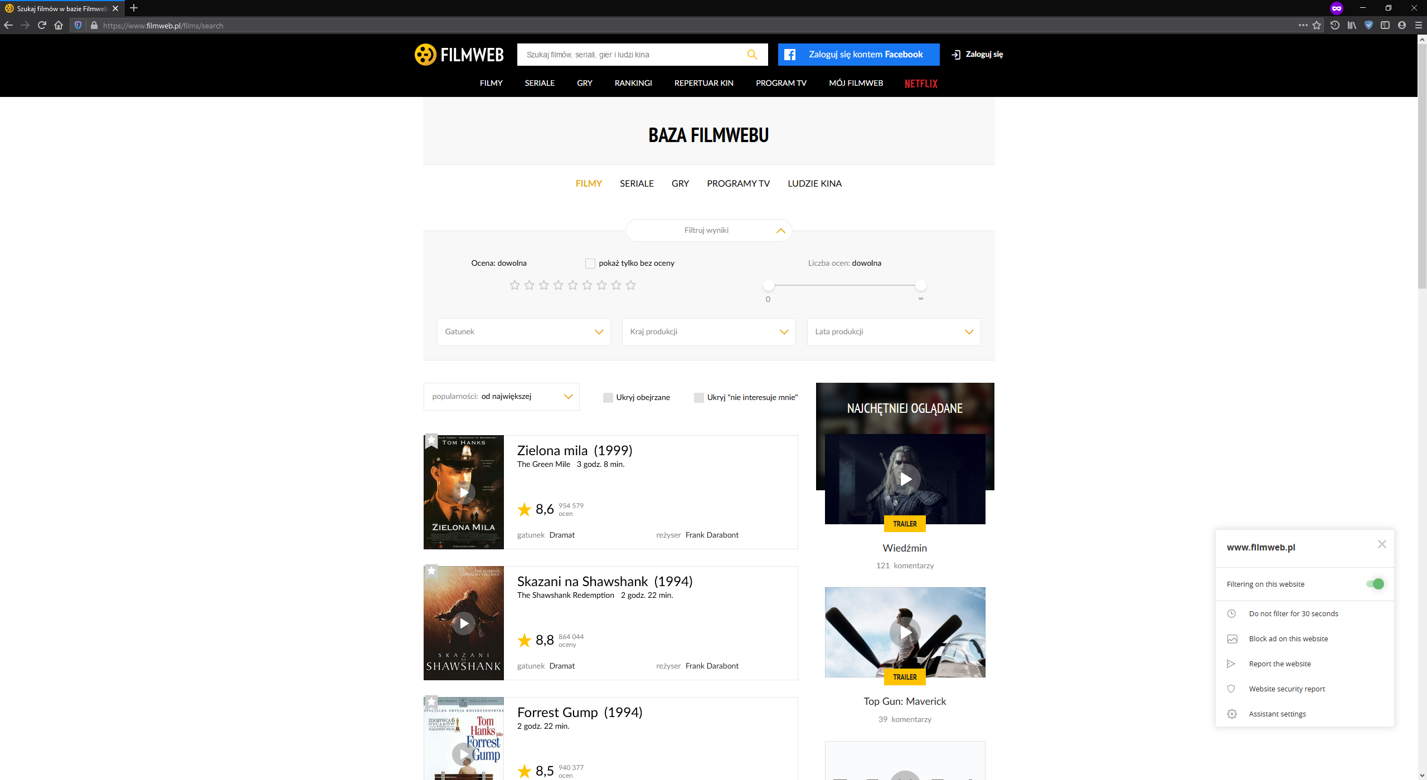
Task: Open RANKINGI in the main menu
Action: click(633, 83)
